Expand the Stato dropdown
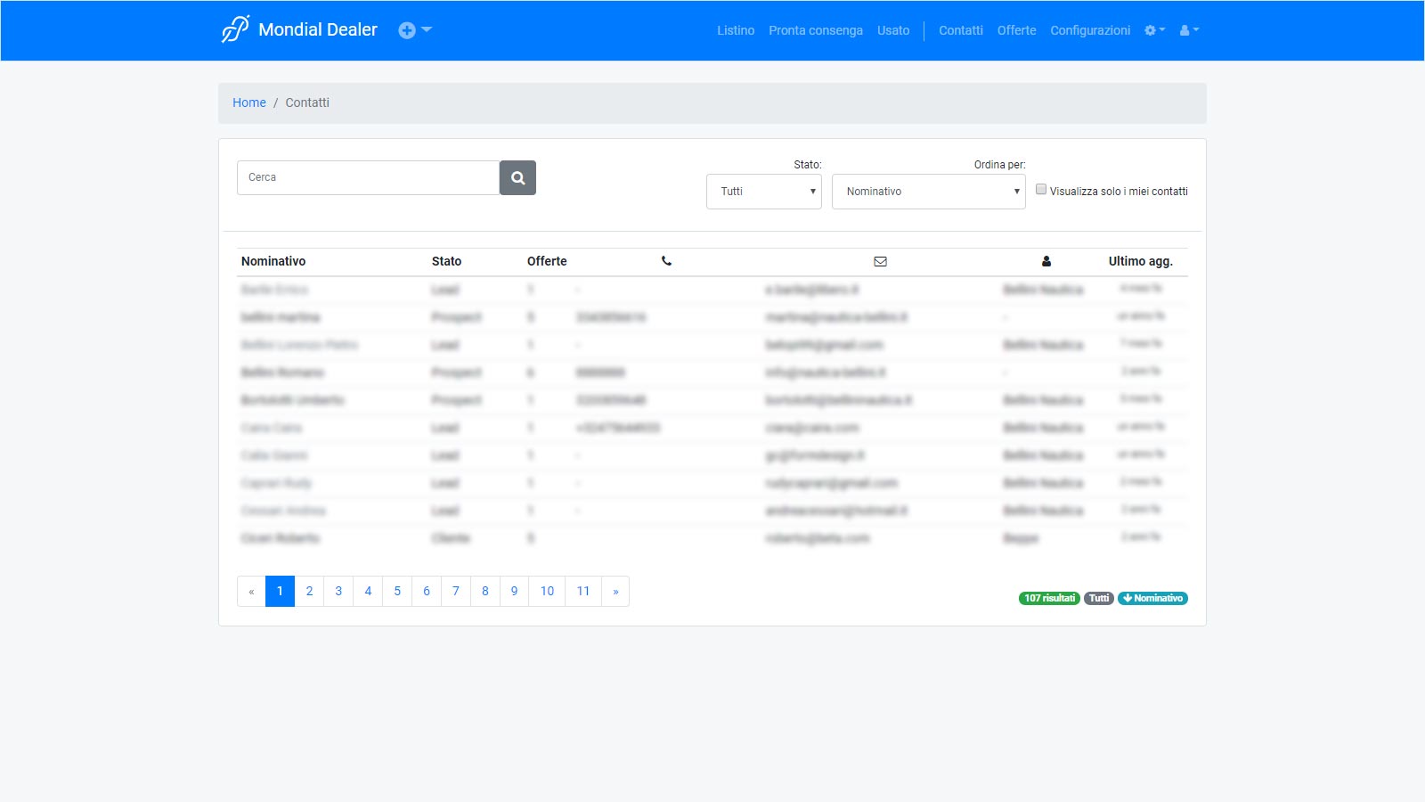This screenshot has width=1425, height=802. coord(763,192)
